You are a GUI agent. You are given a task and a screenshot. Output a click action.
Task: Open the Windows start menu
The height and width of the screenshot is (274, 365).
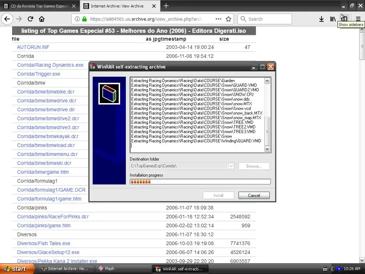click(17, 269)
